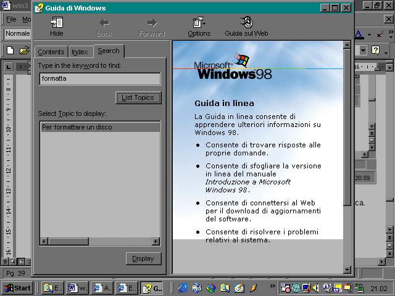Click the Back arrow in the Guida toolbar
The width and height of the screenshot is (395, 296).
pyautogui.click(x=104, y=27)
